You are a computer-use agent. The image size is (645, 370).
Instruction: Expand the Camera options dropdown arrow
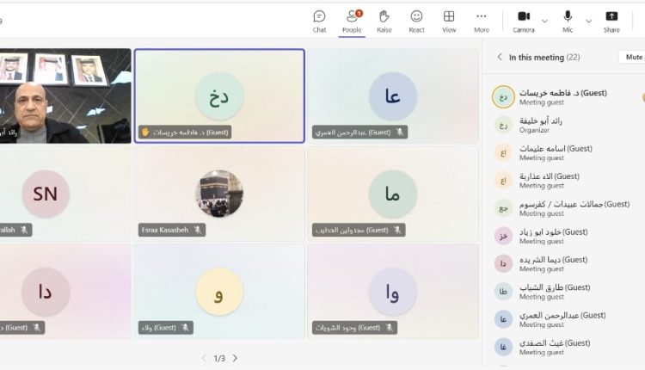point(545,19)
